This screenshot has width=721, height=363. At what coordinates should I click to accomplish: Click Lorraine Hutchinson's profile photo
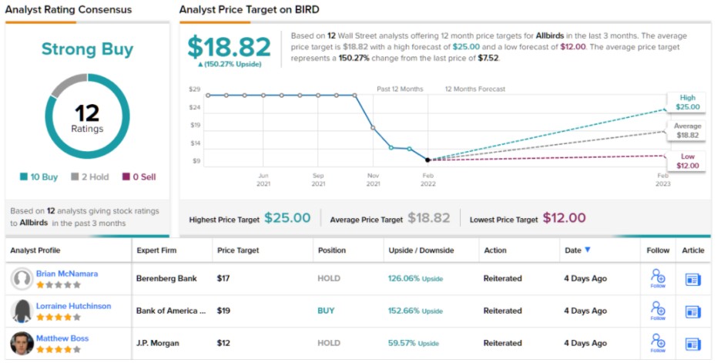tap(22, 311)
